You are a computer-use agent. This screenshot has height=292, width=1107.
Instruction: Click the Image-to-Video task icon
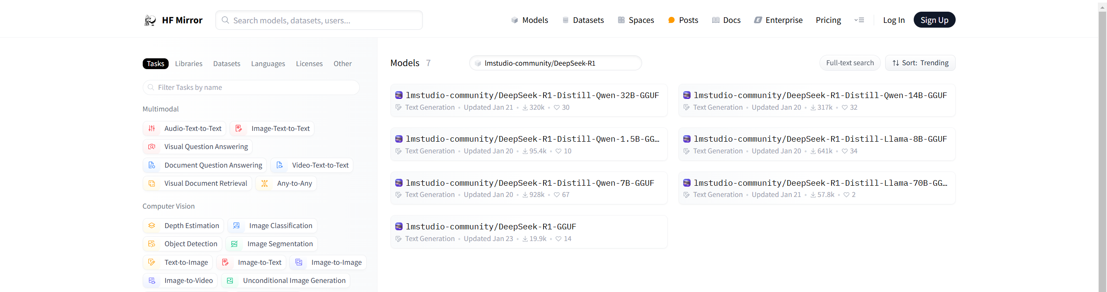point(152,281)
